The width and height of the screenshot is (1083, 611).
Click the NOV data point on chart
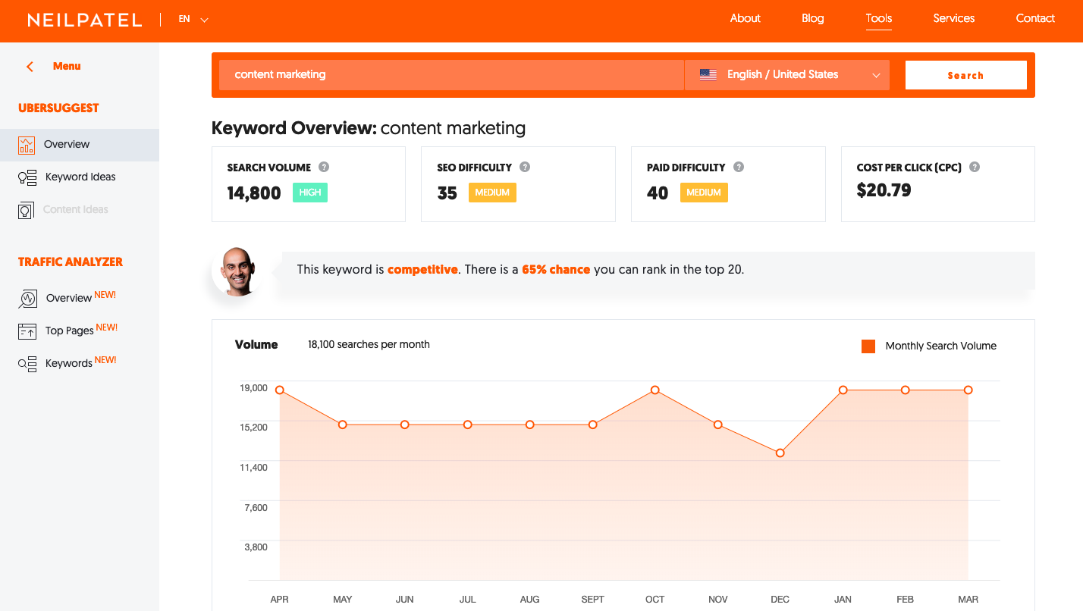point(718,425)
